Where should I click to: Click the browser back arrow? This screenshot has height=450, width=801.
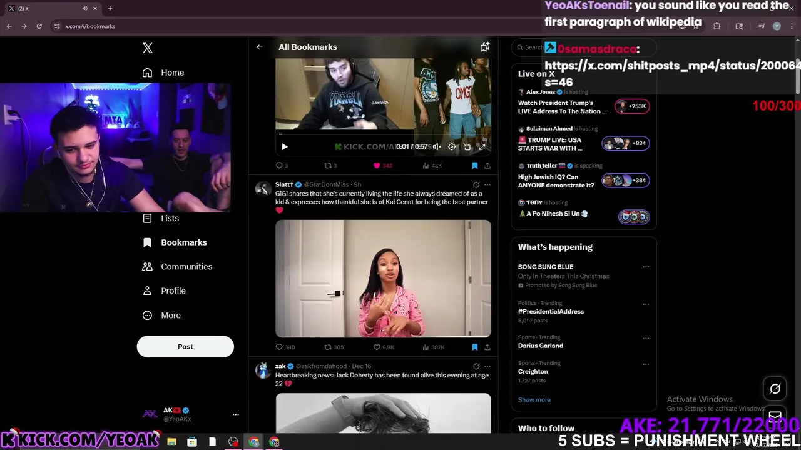tap(9, 26)
